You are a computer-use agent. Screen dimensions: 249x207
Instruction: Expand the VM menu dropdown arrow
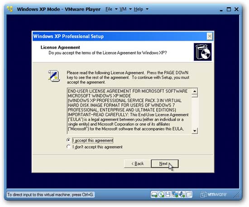pyautogui.click(x=130, y=9)
